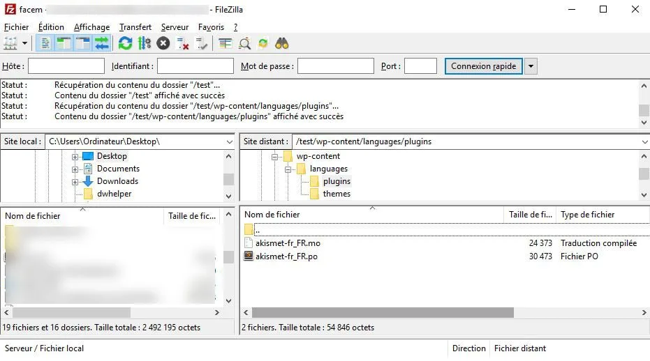Toggle the local directory tree display

coord(64,43)
